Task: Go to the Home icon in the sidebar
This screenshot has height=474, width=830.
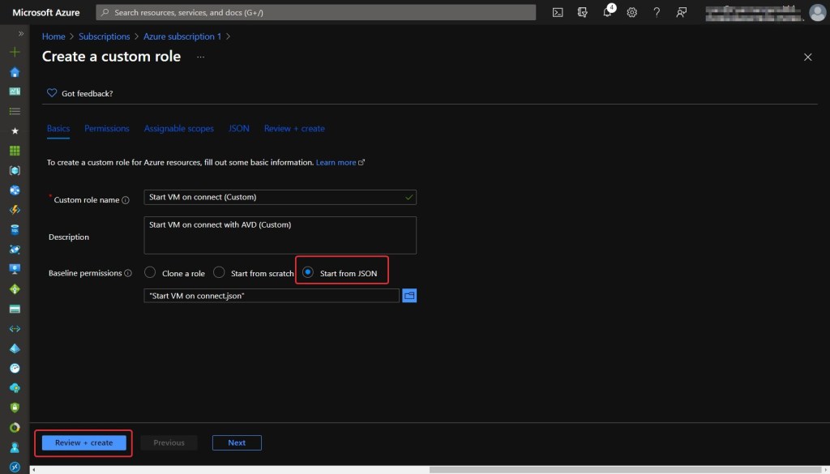Action: tap(15, 72)
